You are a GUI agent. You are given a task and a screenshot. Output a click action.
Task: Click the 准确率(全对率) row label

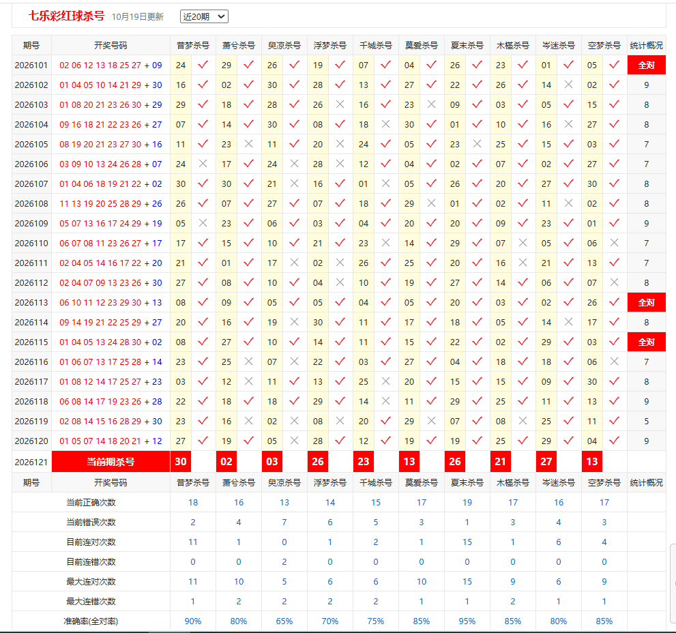tap(91, 621)
